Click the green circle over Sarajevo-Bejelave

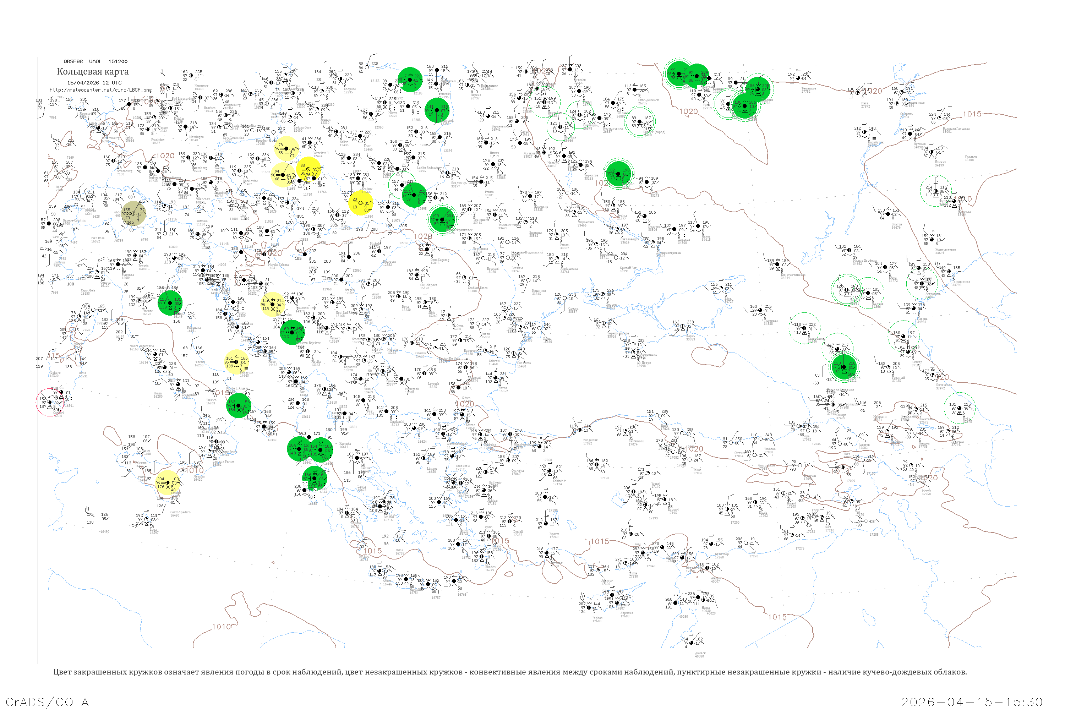(x=292, y=333)
